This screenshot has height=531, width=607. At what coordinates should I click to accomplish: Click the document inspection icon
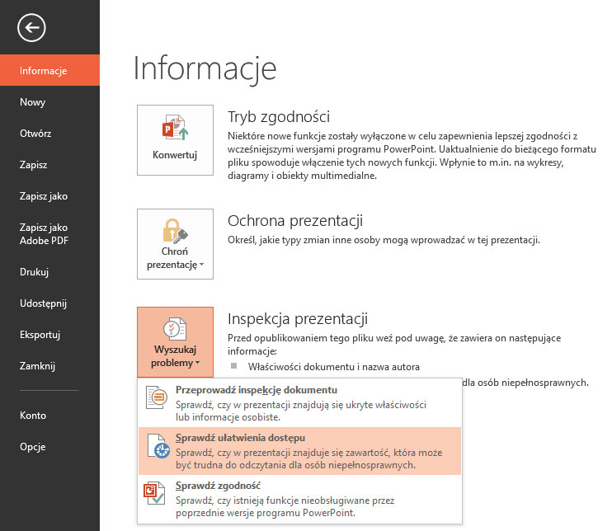tap(157, 398)
